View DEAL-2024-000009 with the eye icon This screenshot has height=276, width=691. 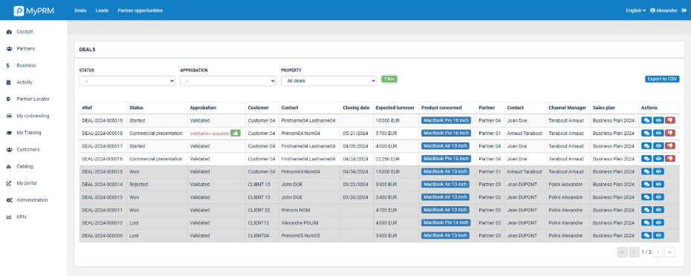(x=658, y=235)
